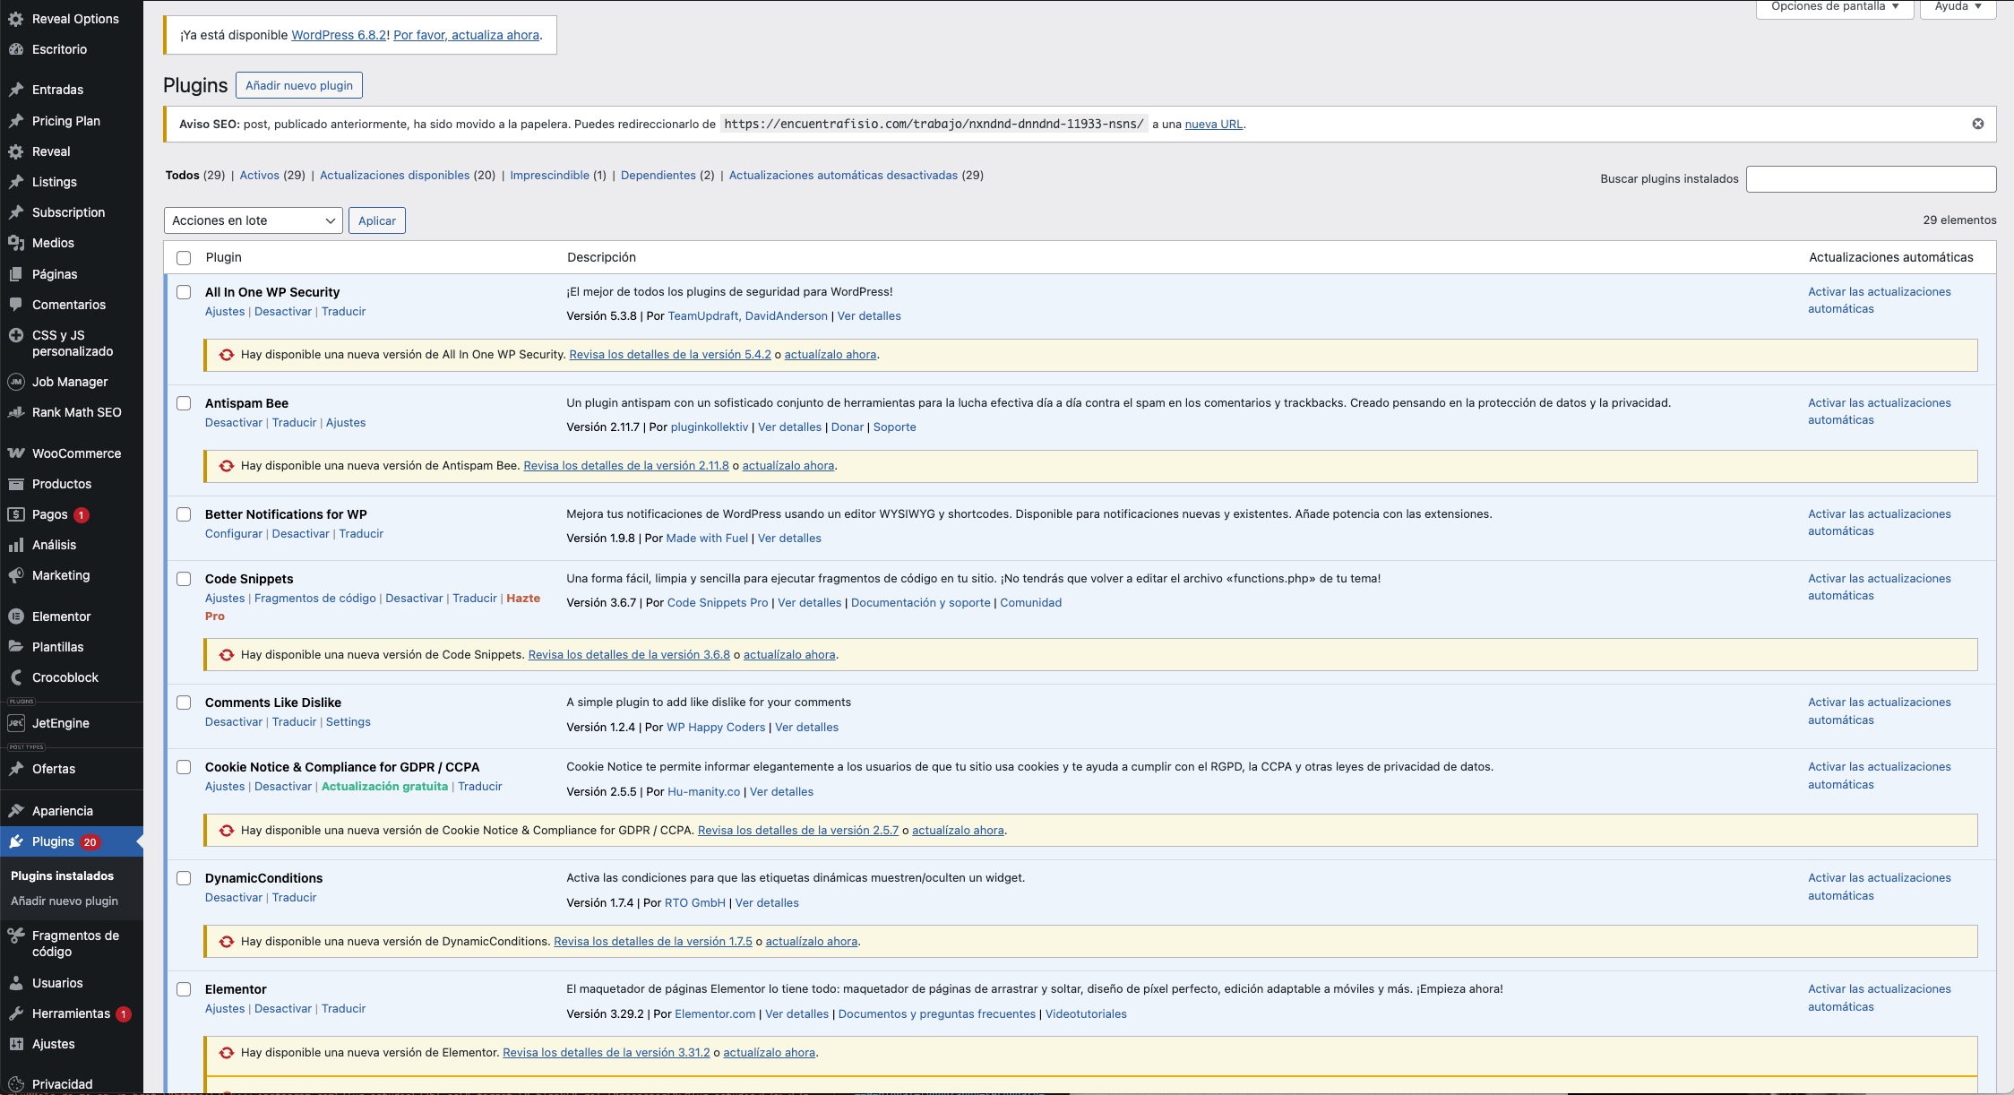Deactivate the Code Snippets plugin
This screenshot has width=2014, height=1095.
[414, 599]
